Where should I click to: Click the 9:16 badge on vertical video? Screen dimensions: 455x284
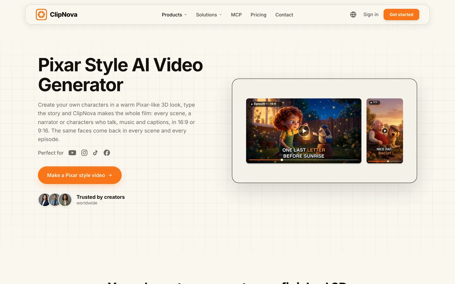click(374, 102)
